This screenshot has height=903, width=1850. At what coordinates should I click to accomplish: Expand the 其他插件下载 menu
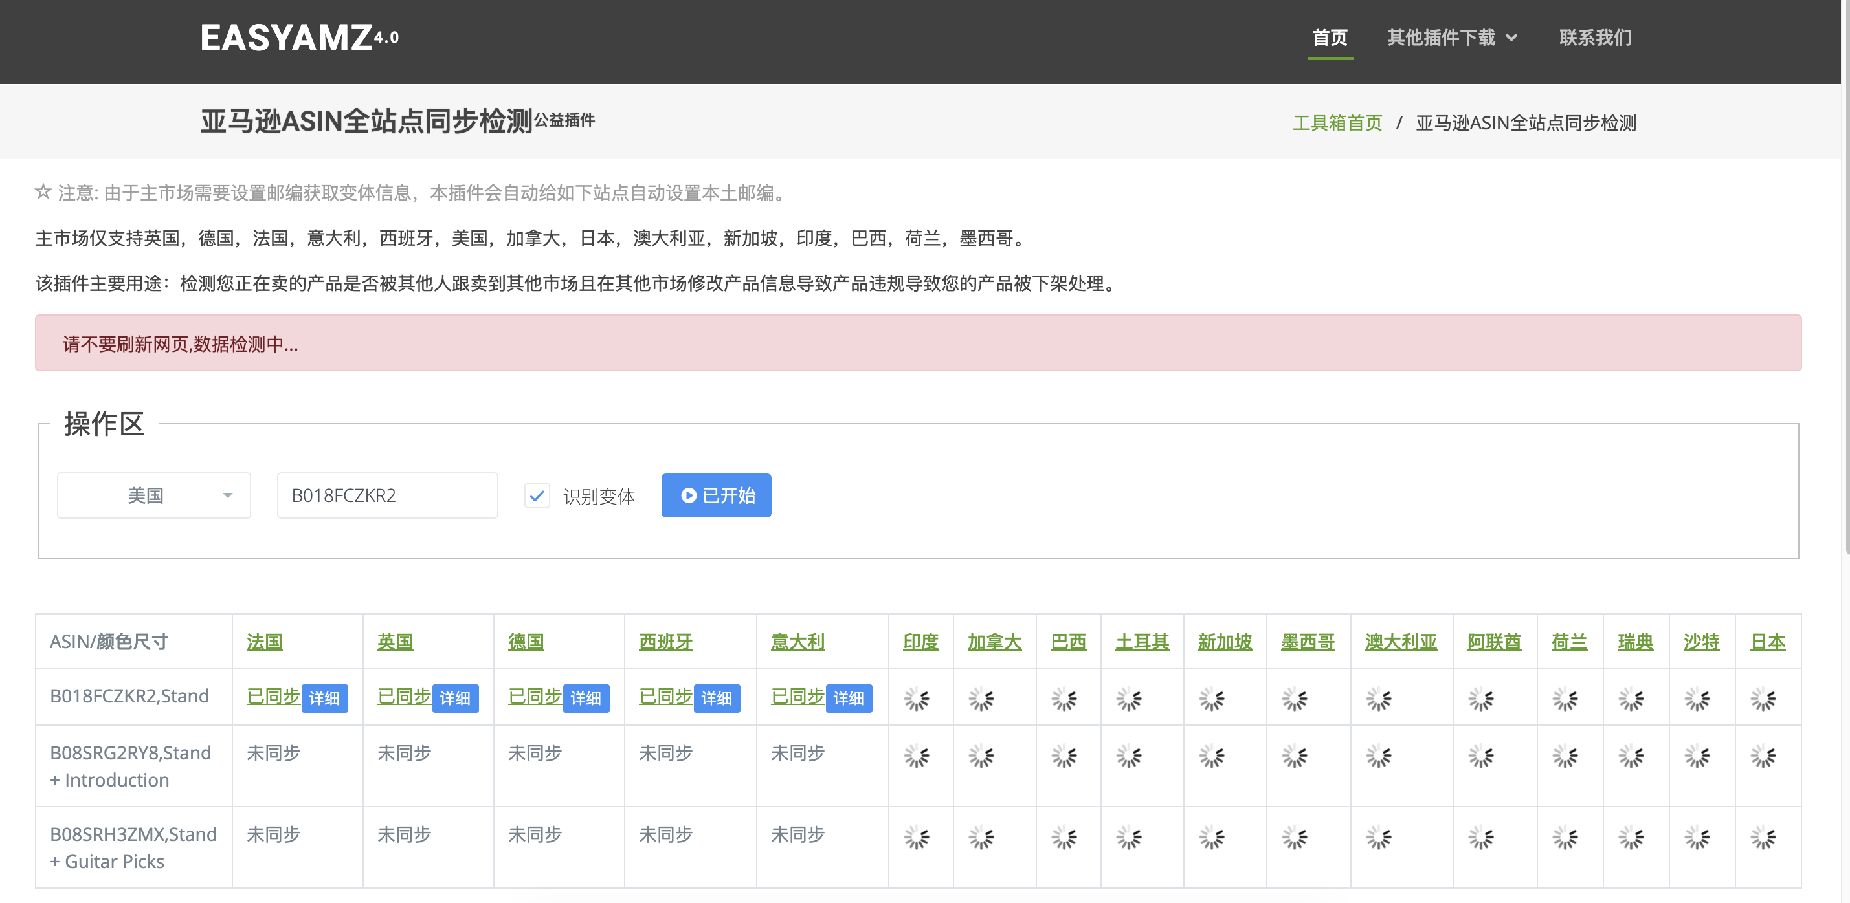click(1451, 38)
